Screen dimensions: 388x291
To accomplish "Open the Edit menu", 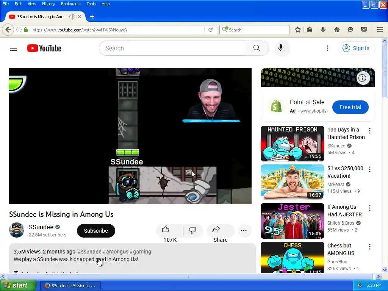I will (18, 4).
